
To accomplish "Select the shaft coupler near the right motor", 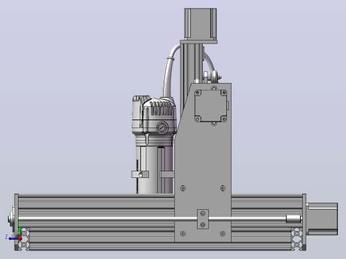I will coord(293,219).
